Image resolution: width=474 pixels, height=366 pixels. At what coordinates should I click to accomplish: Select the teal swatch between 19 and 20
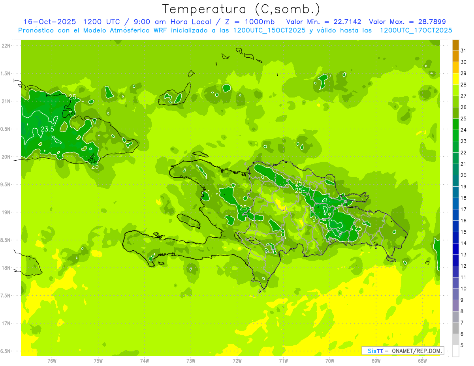[455, 181]
